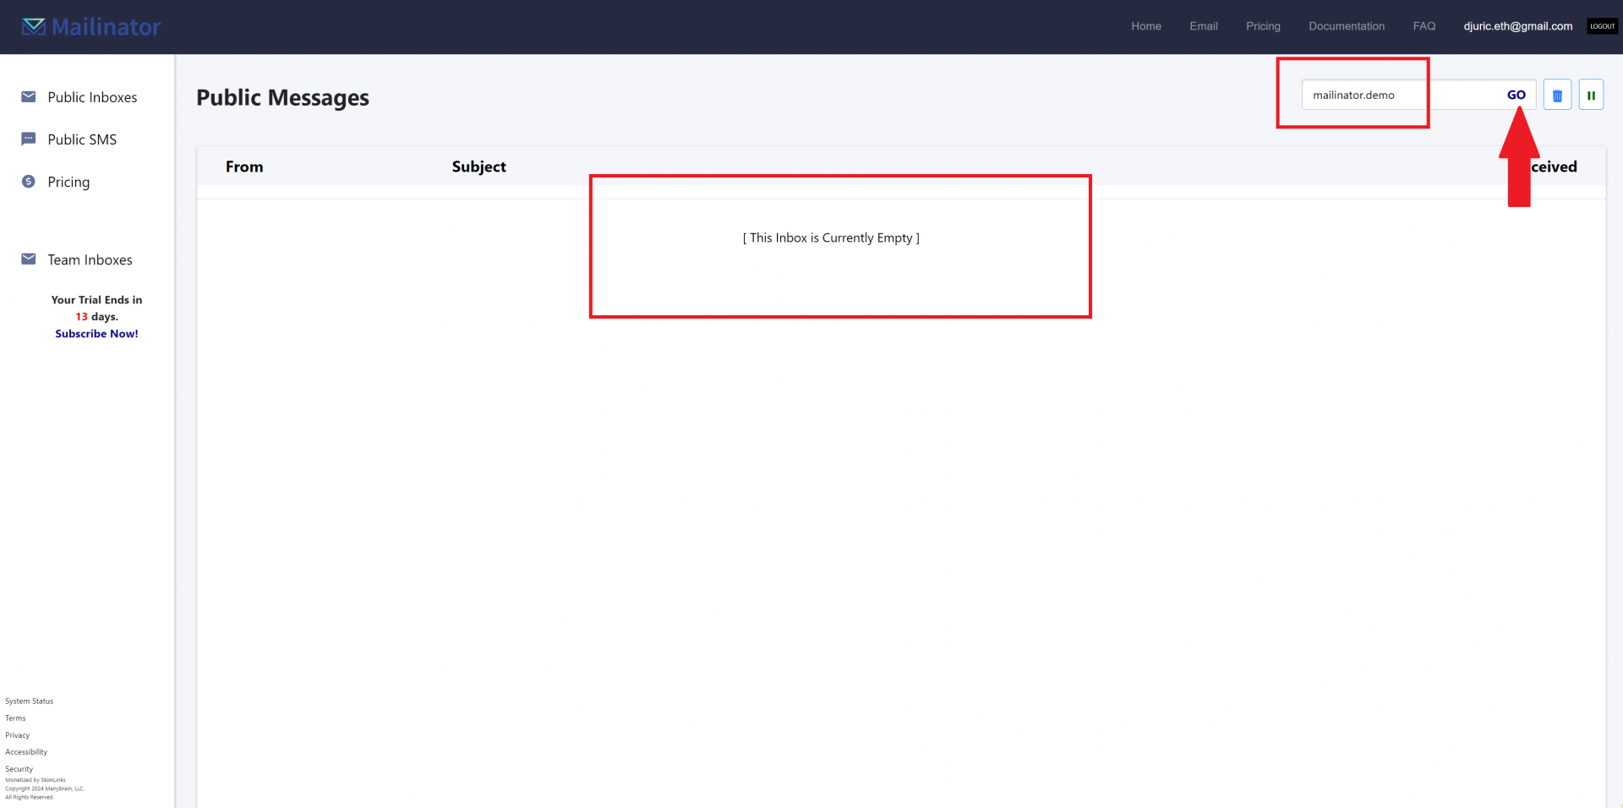This screenshot has width=1623, height=808.
Task: Select the Public SMS chat icon
Action: (x=30, y=138)
